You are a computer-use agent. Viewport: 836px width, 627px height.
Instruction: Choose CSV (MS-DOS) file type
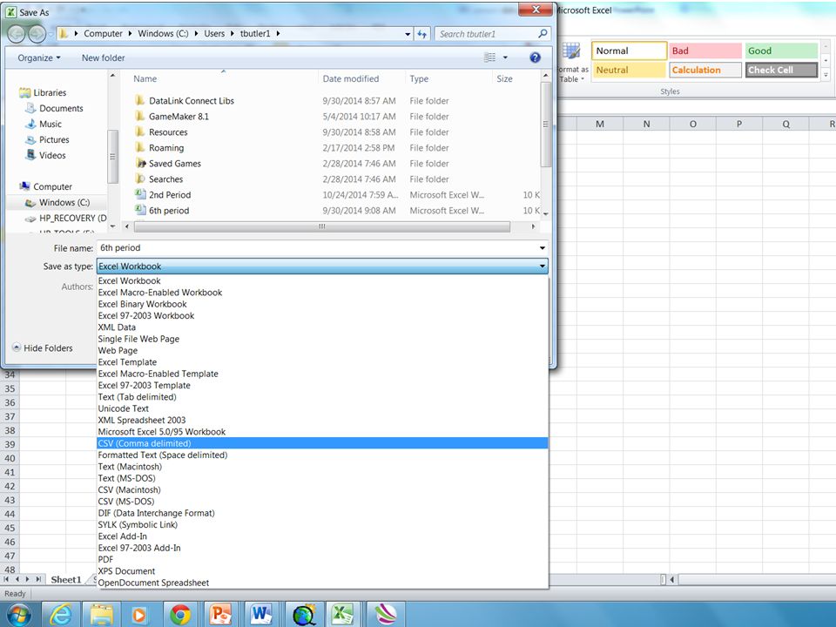(x=322, y=502)
